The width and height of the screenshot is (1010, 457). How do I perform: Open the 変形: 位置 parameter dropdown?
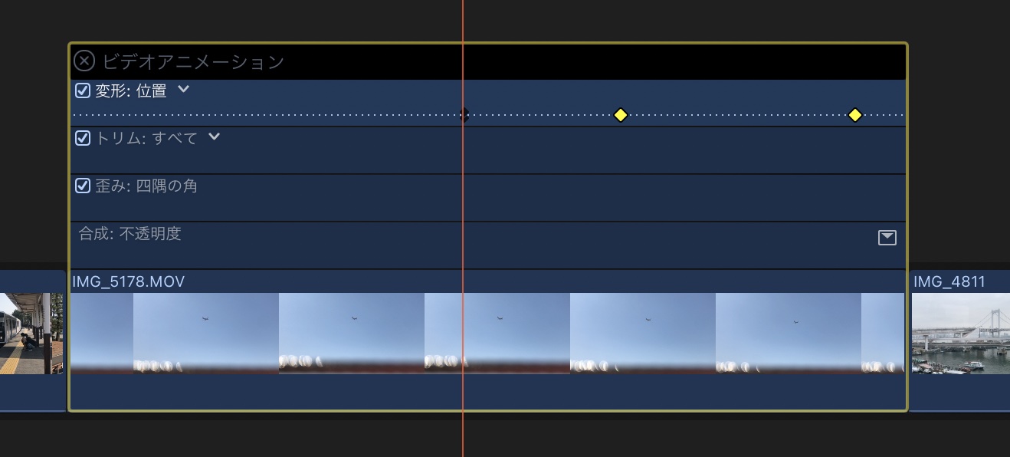click(183, 90)
